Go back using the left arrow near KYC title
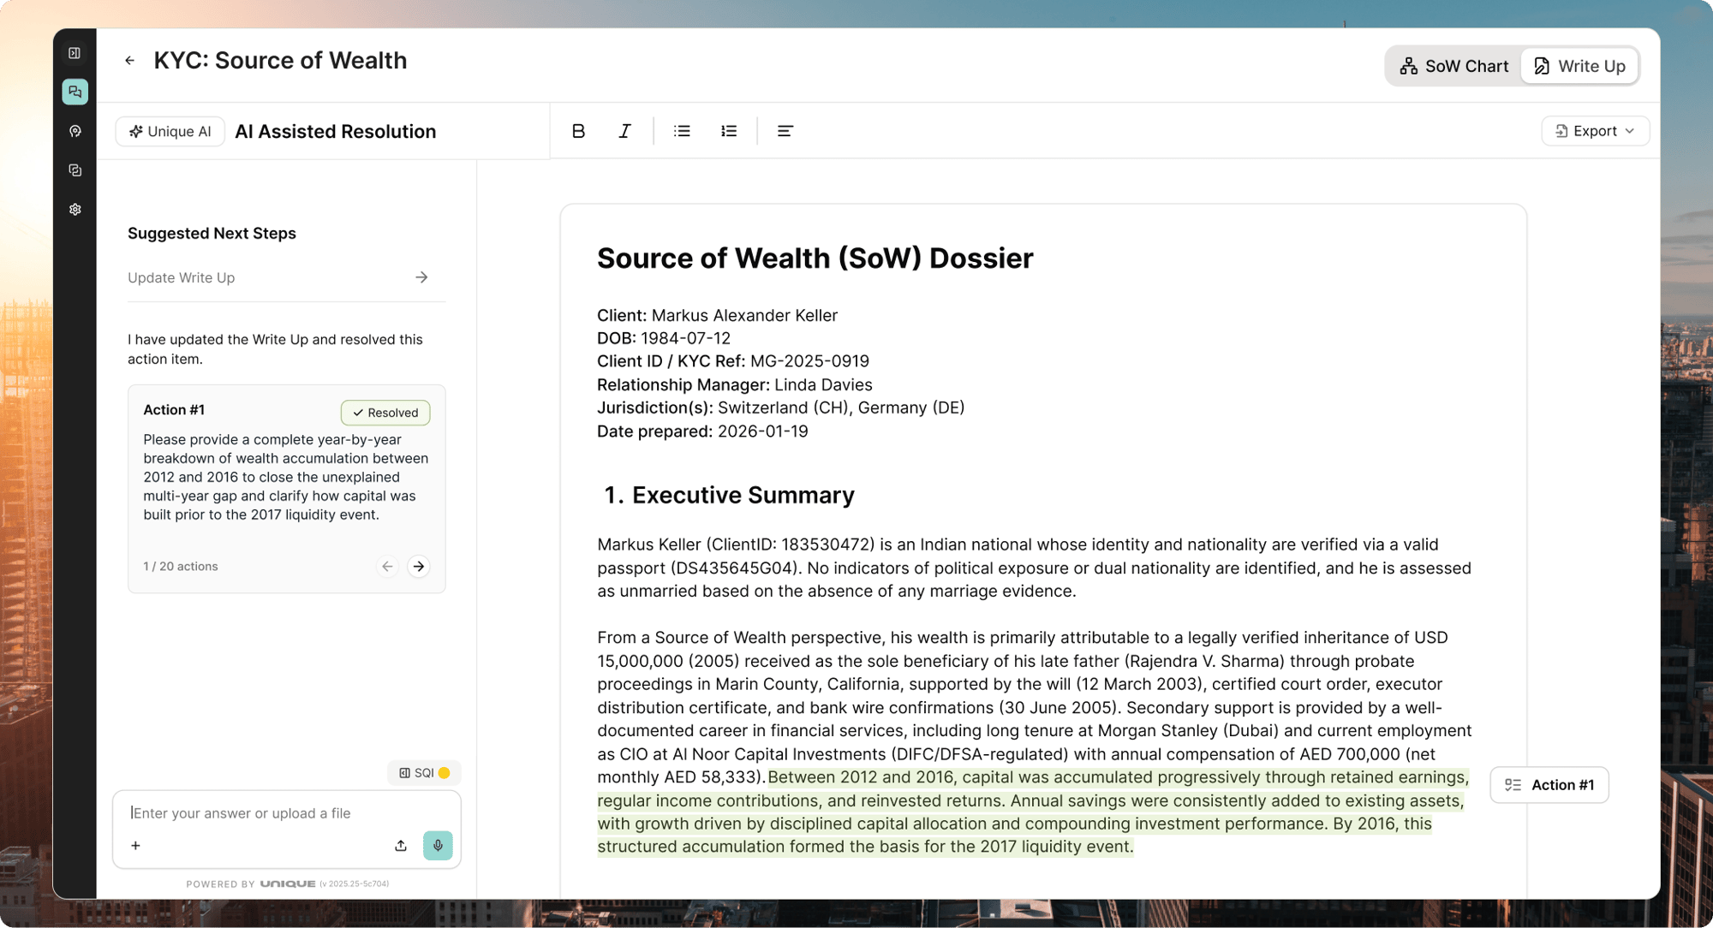1713x928 pixels. [129, 60]
